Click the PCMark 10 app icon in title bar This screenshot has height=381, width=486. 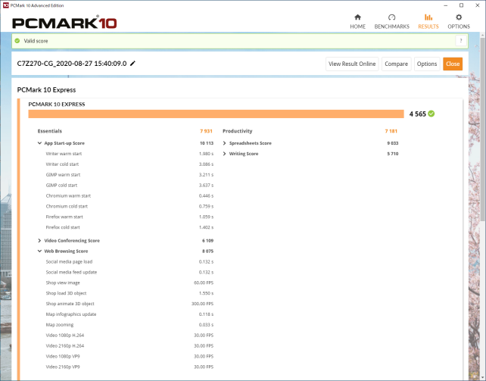[x=5, y=5]
